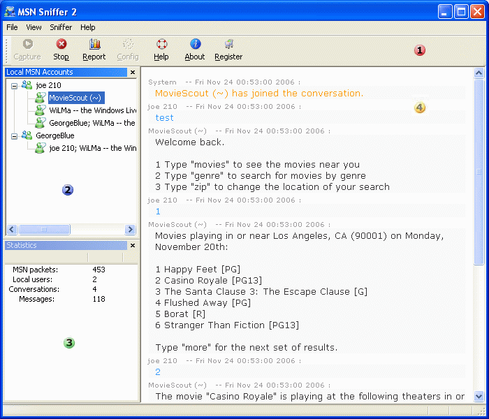This screenshot has height=419, width=489.
Task: Click the 'MovieScout (~) has joined' message
Action: pos(259,93)
